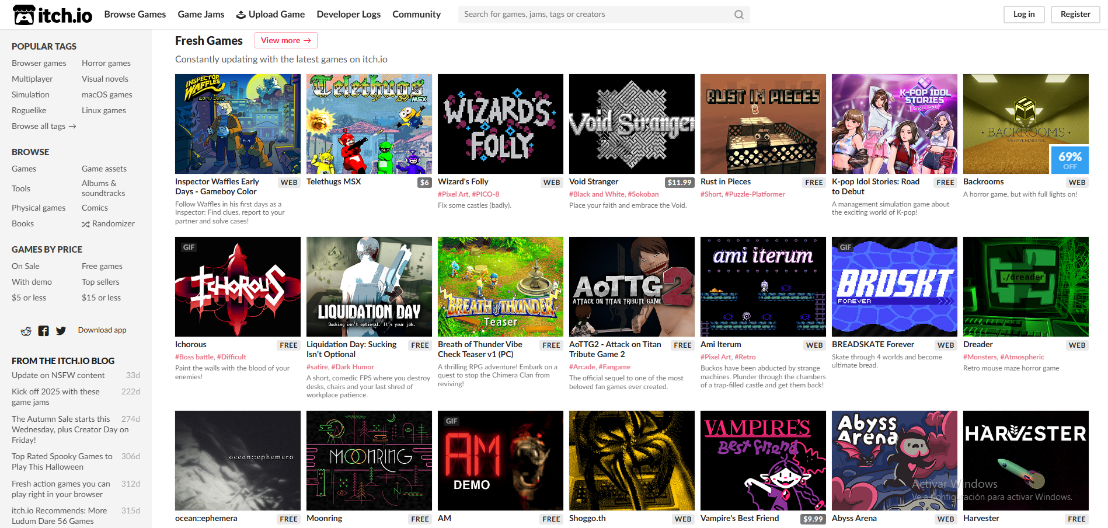Viewport: 1108px width, 528px height.
Task: Open the Game Jams menu item
Action: coord(201,14)
